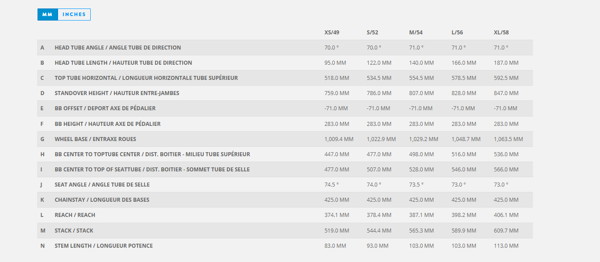This screenshot has height=262, width=600.
Task: Select the 1,009.4 MM wheel base value
Action: pos(339,139)
